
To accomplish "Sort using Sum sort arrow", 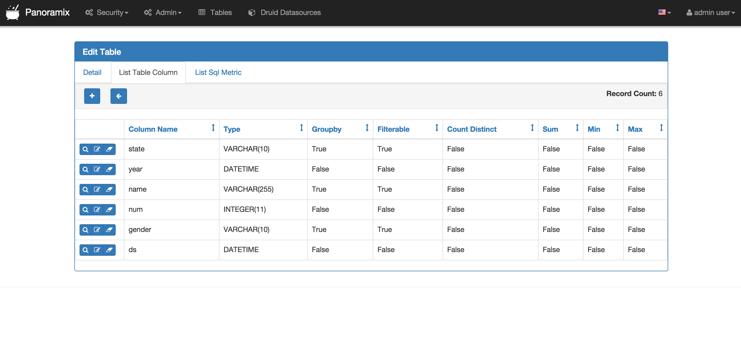I will (577, 128).
